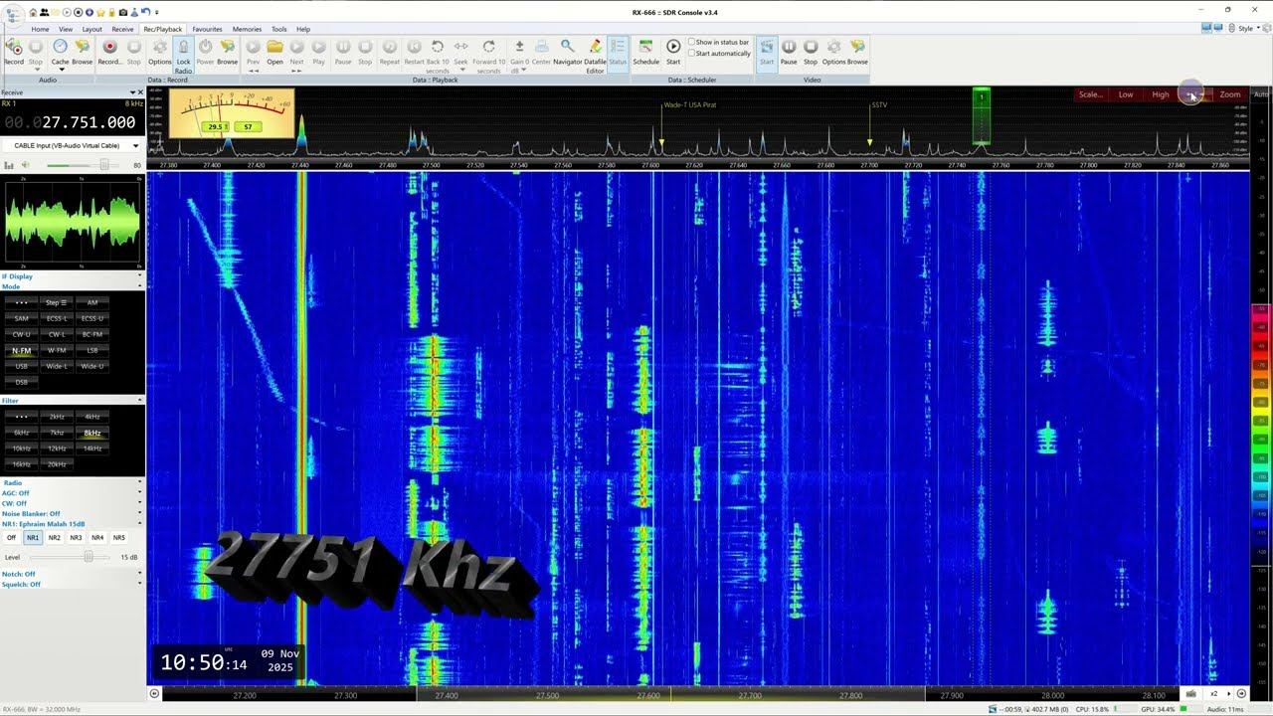Open video Options gear
This screenshot has width=1273, height=716.
(x=833, y=52)
